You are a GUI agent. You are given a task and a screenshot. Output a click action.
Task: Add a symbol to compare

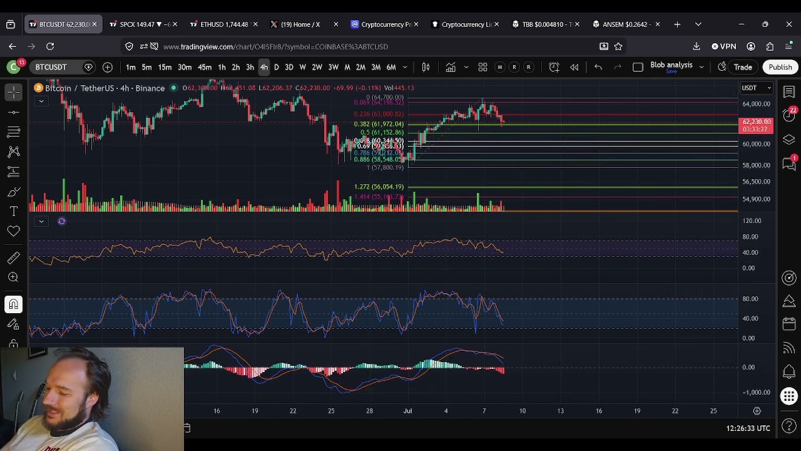pos(108,67)
